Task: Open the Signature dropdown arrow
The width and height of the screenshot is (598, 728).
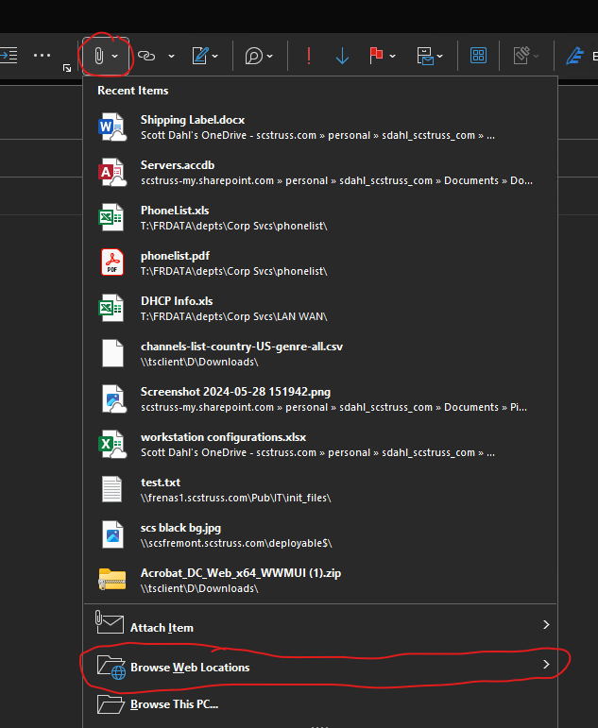Action: 215,56
